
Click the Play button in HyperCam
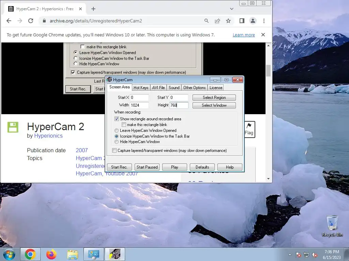[x=174, y=167]
